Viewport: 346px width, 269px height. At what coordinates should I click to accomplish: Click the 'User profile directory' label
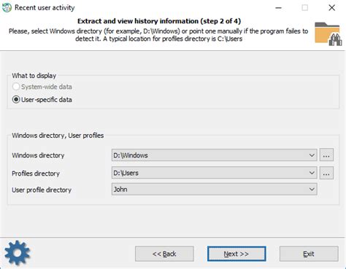(x=42, y=190)
